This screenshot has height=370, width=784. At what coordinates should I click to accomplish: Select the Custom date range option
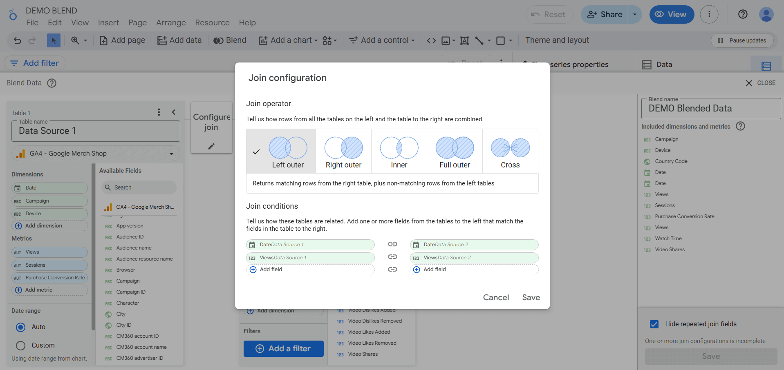click(21, 345)
